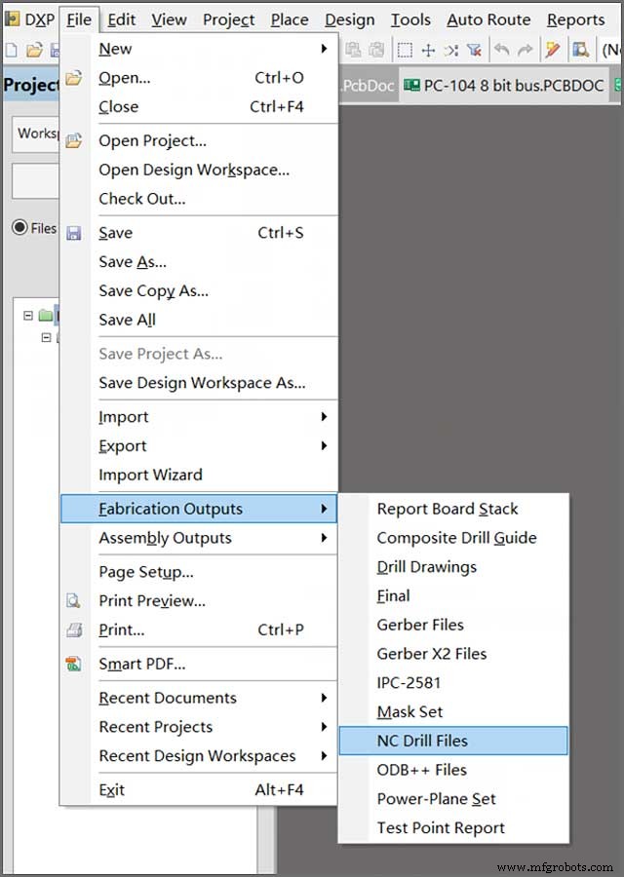Image resolution: width=624 pixels, height=877 pixels.
Task: Click the Smart PDF icon
Action: [73, 665]
